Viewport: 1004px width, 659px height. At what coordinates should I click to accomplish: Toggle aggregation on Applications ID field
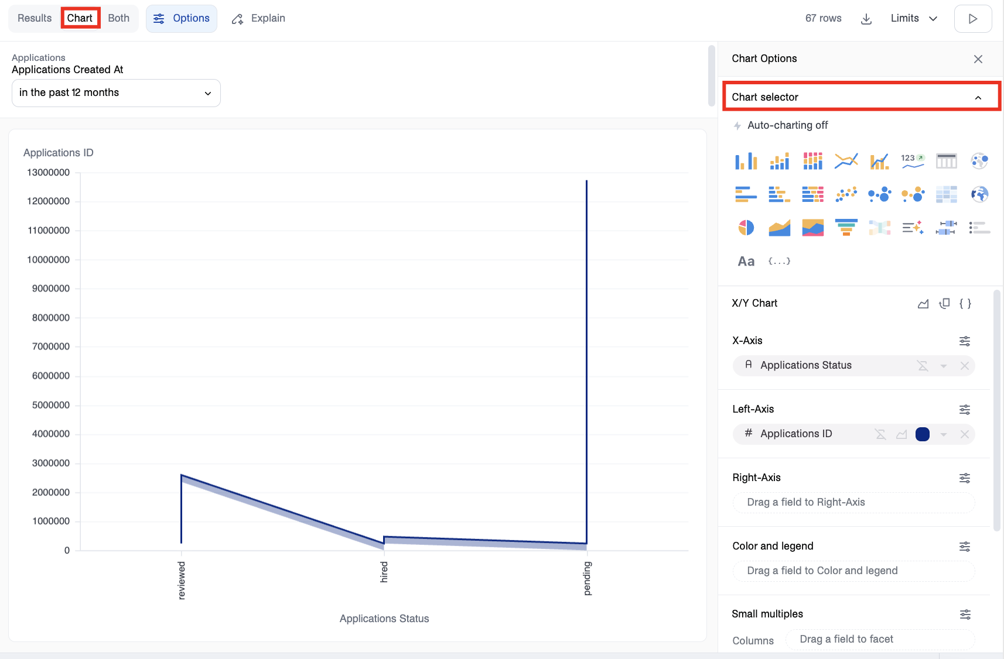pos(880,434)
